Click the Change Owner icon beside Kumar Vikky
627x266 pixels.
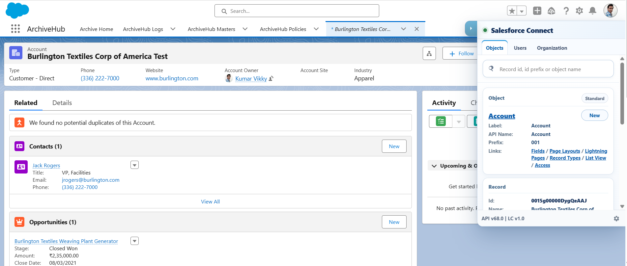coord(271,78)
